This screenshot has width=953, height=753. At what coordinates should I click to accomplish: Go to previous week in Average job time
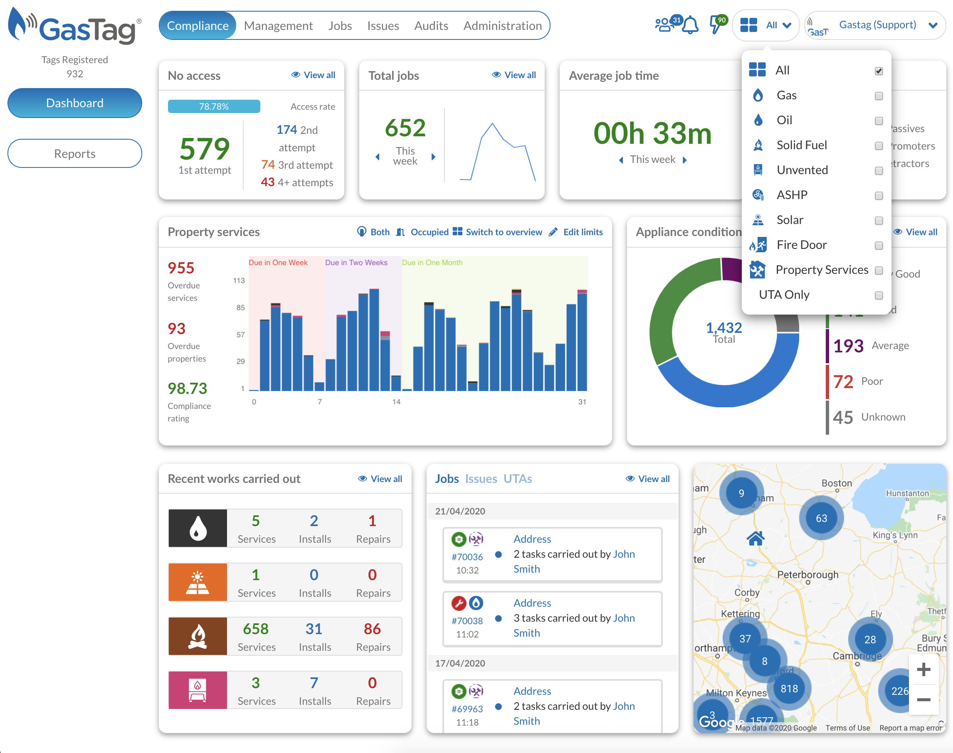[x=621, y=160]
